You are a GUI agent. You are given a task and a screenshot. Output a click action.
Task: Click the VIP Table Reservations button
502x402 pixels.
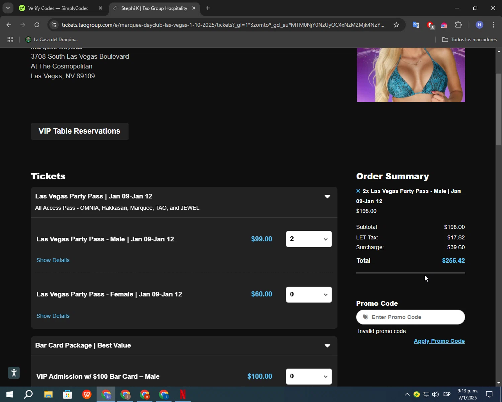(x=80, y=131)
